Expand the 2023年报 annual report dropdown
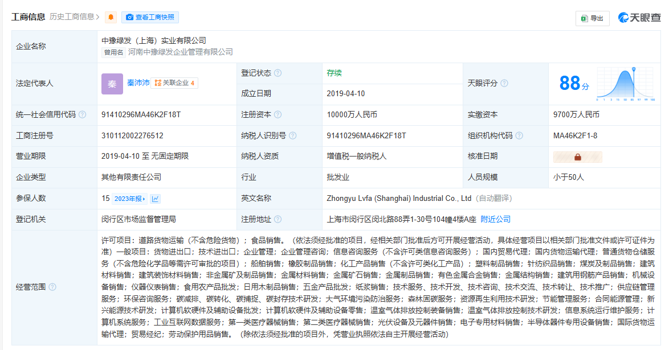This screenshot has height=350, width=669. click(x=129, y=199)
